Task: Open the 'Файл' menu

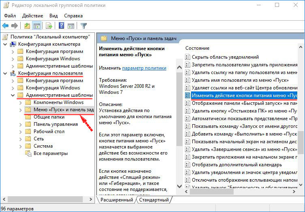Action: tap(10, 16)
